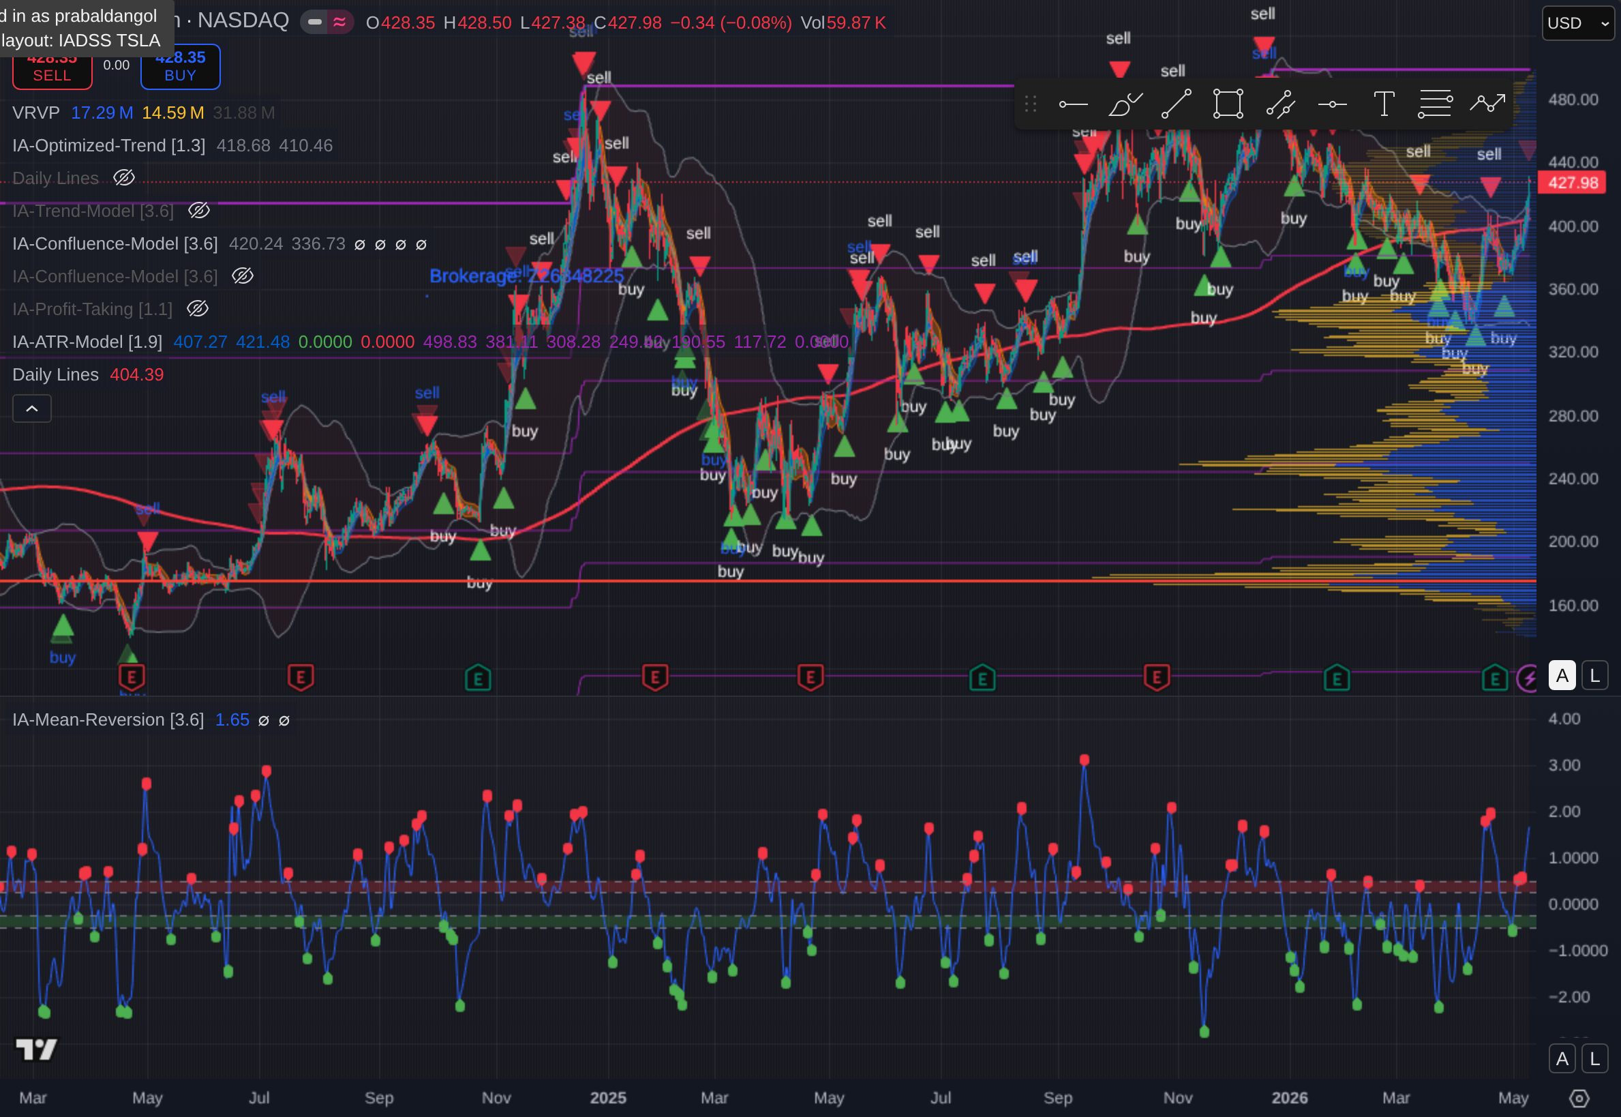Click the Mean-Reversion value 1.65

click(x=232, y=719)
